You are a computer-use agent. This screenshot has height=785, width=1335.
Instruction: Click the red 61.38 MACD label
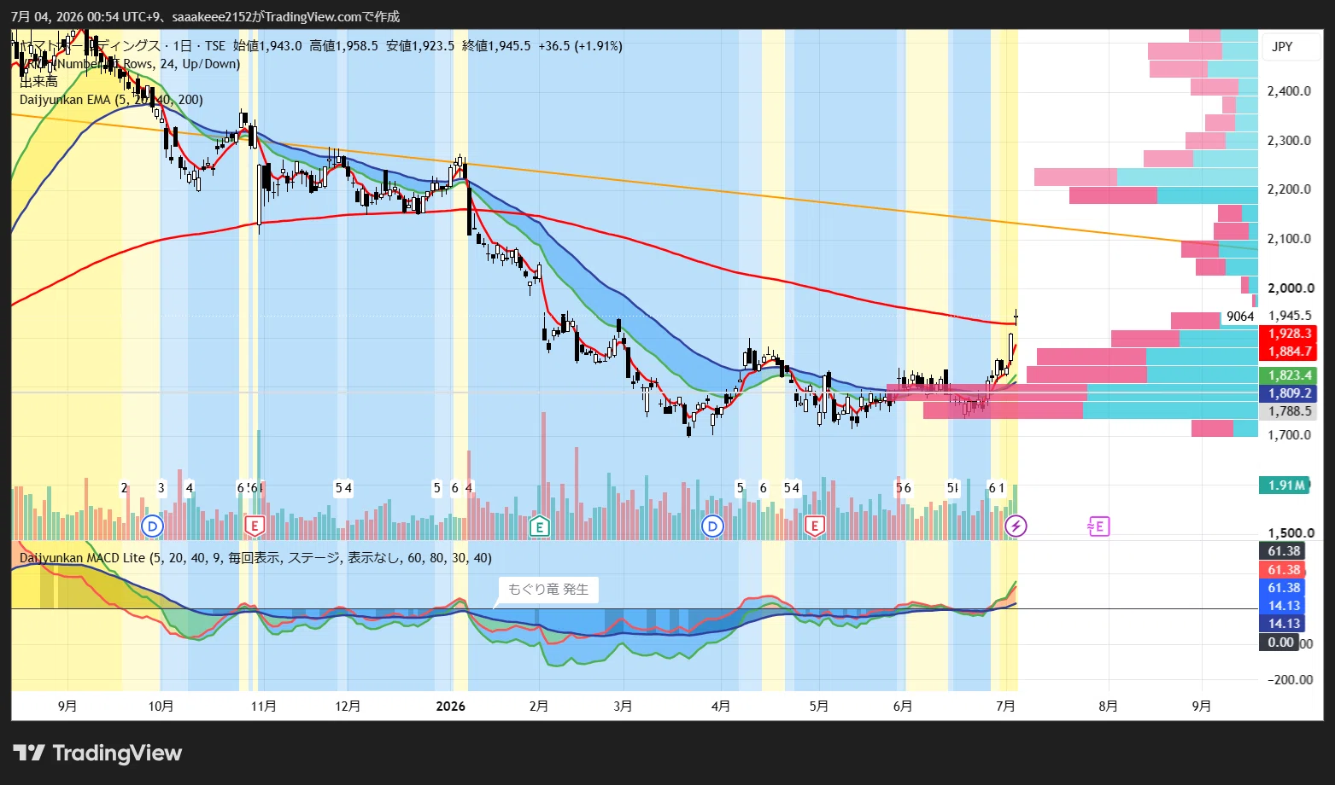[x=1283, y=570]
